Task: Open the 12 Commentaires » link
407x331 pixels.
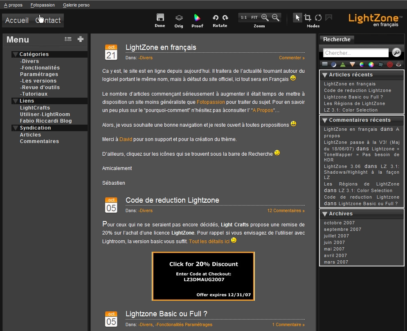Action: (x=286, y=210)
